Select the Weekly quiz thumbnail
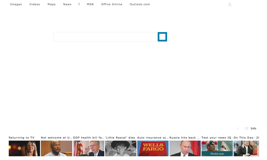This screenshot has width=267, height=160. [x=217, y=148]
